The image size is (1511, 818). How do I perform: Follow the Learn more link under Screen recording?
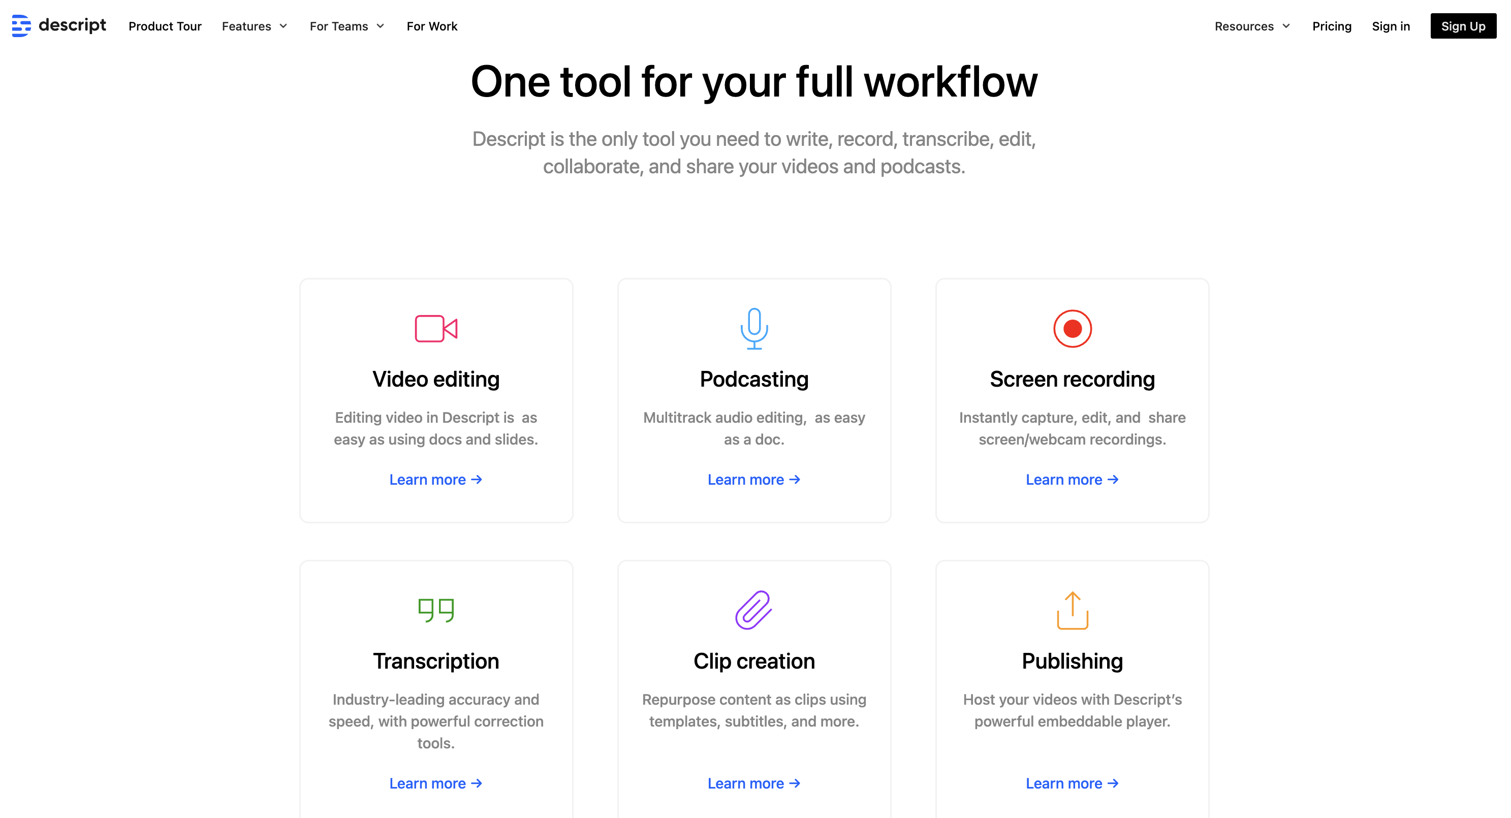tap(1071, 480)
